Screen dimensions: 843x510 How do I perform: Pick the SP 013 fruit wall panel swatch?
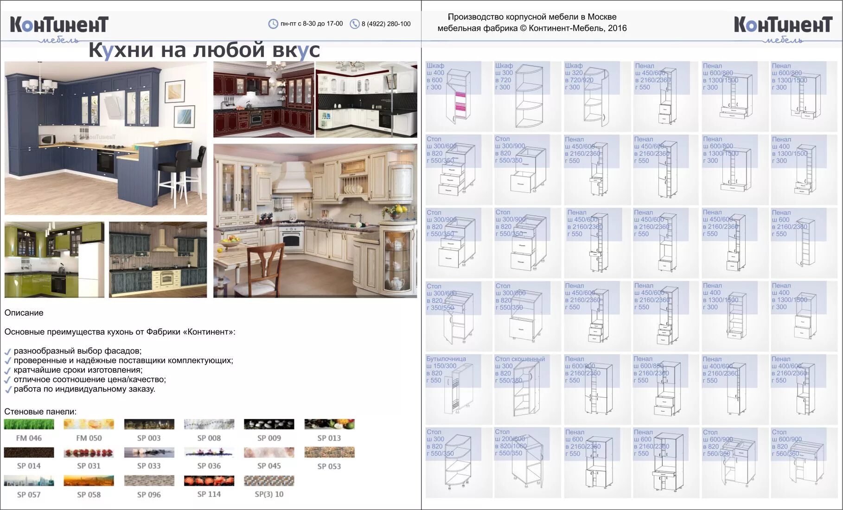click(x=329, y=424)
